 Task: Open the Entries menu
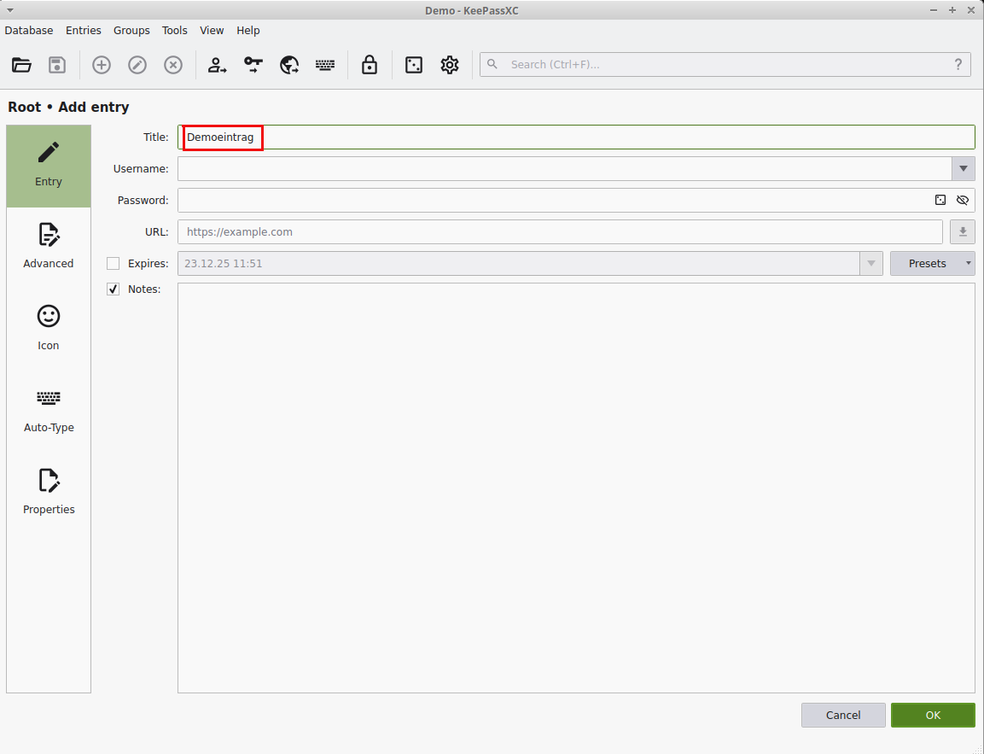click(x=84, y=30)
